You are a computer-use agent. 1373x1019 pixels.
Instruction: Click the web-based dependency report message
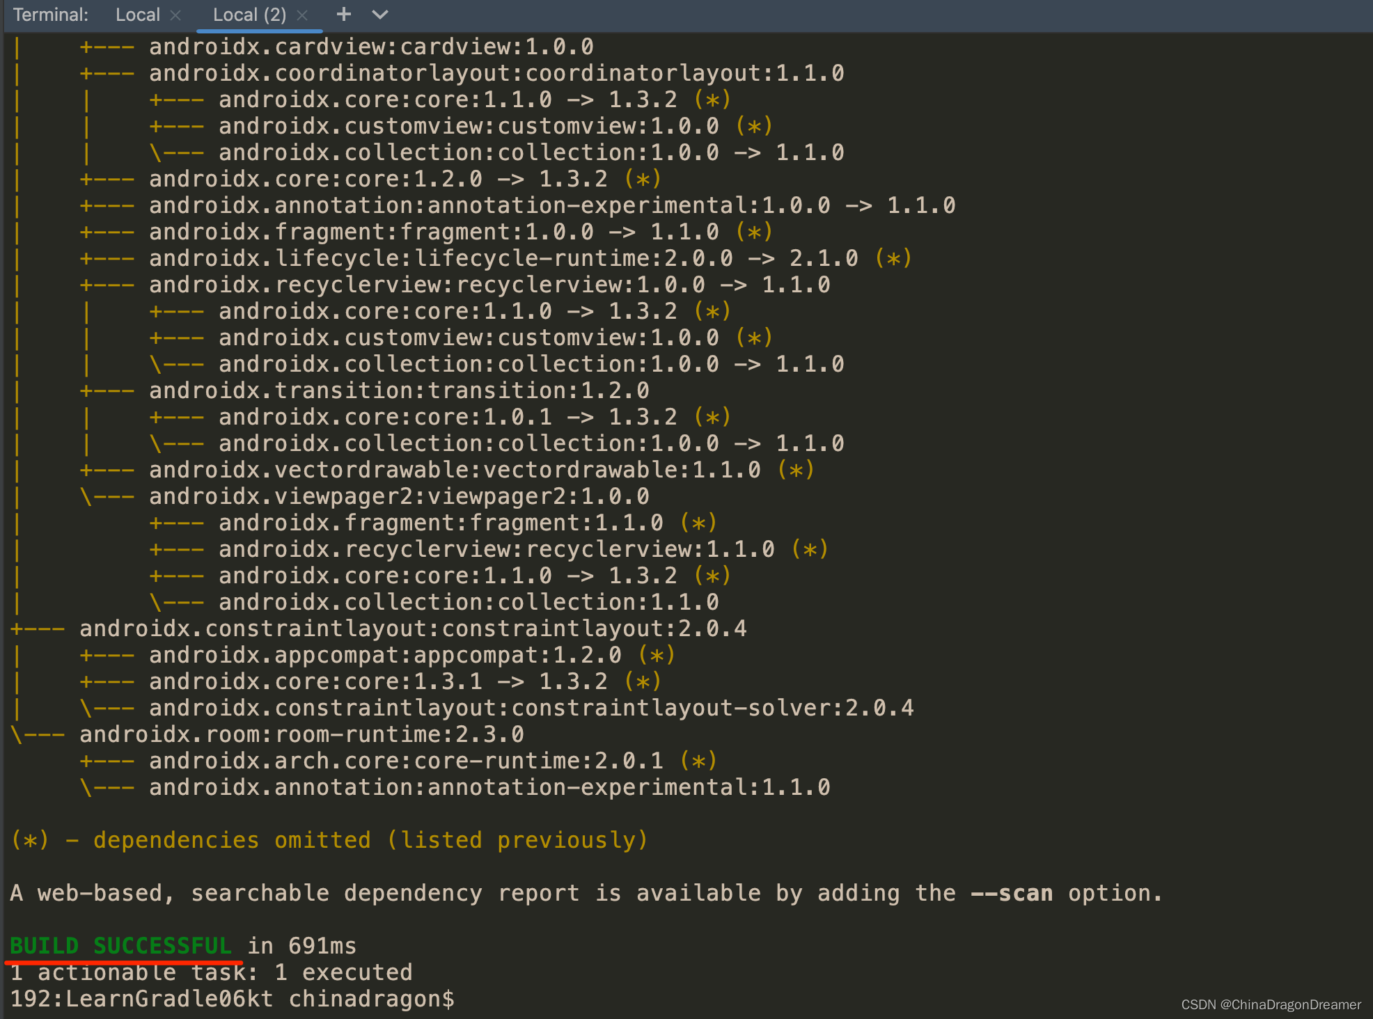[x=586, y=893]
